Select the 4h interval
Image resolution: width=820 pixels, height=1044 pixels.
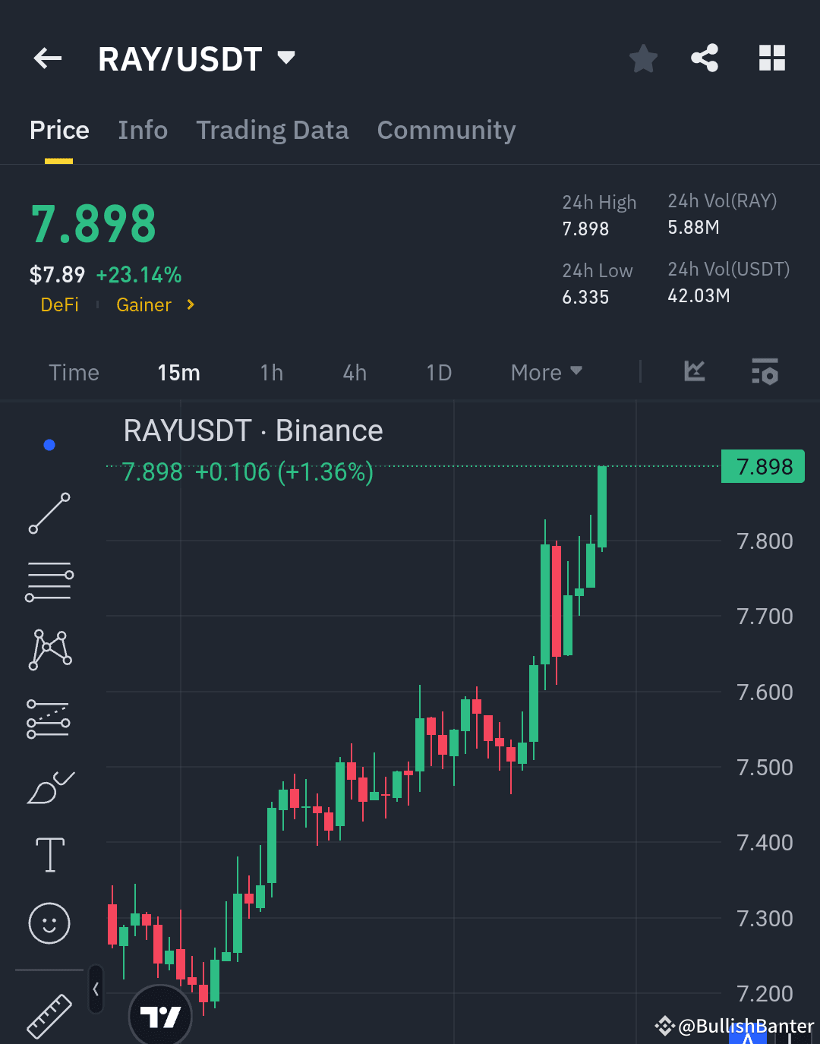pos(355,372)
